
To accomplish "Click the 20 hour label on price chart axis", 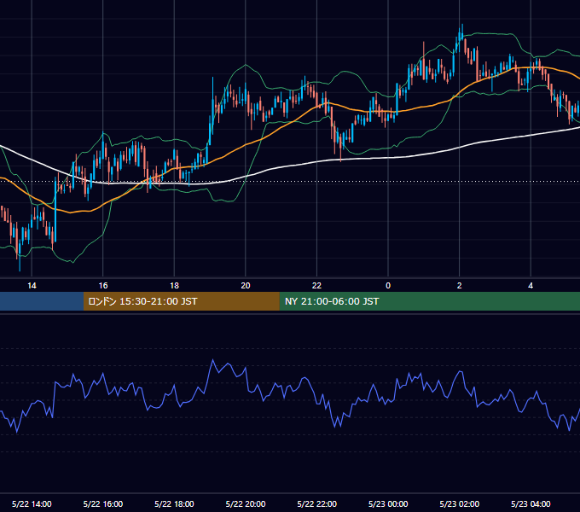I will point(246,286).
